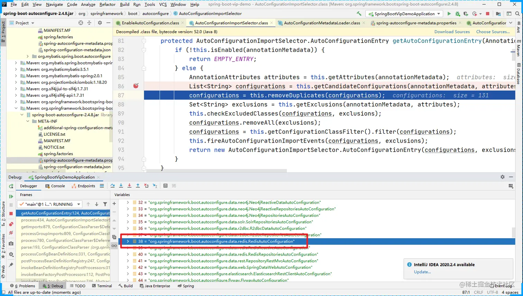This screenshot has width=523, height=296.
Task: Open Debug panel gear options
Action: [503, 177]
